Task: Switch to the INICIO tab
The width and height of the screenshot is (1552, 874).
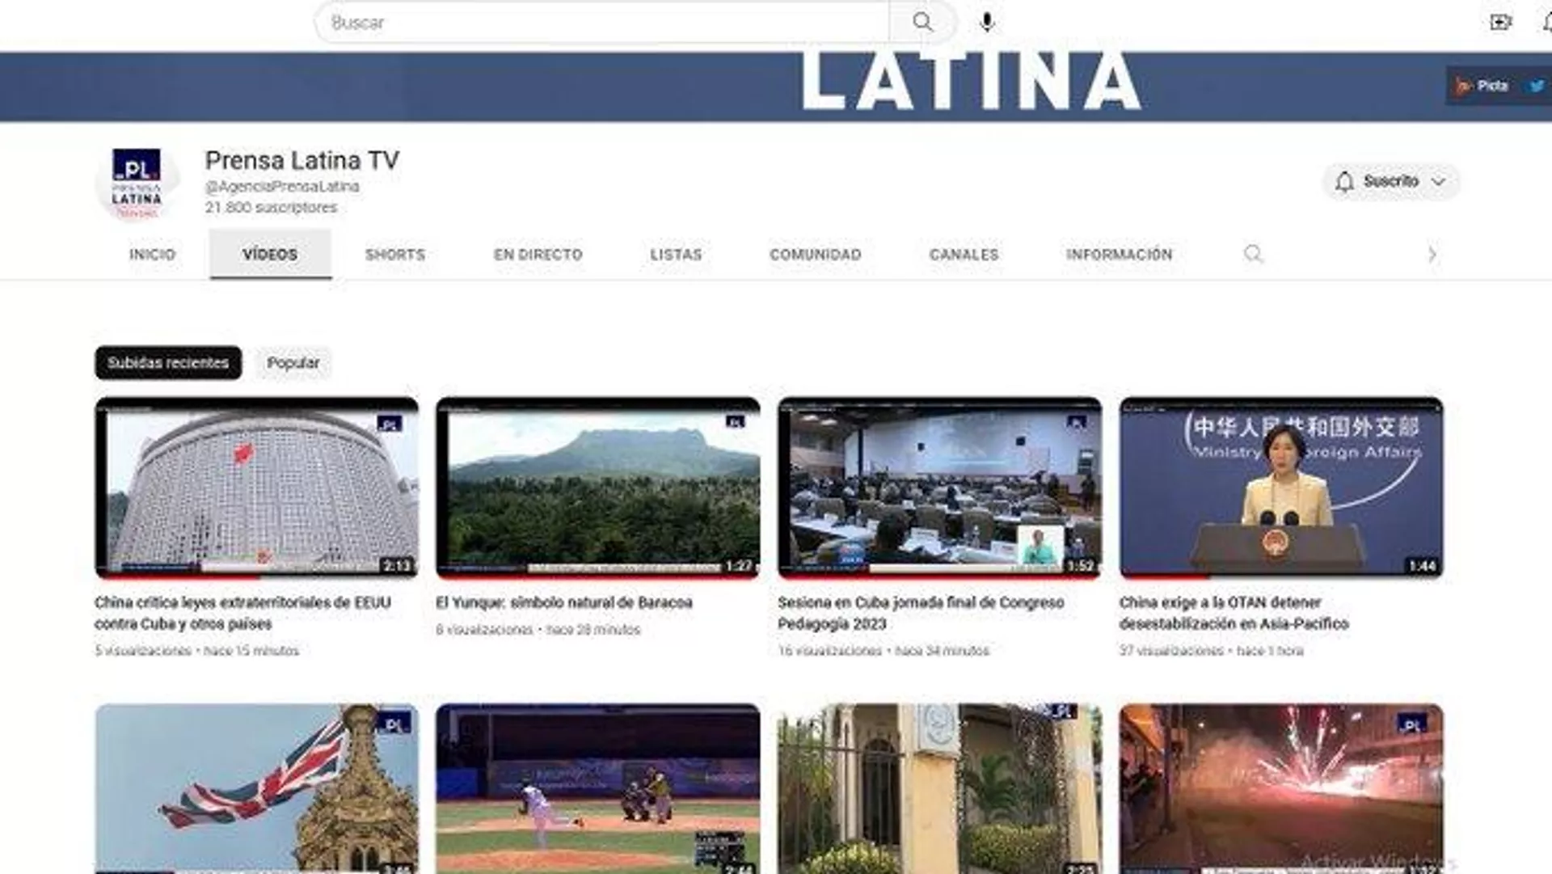Action: point(152,255)
